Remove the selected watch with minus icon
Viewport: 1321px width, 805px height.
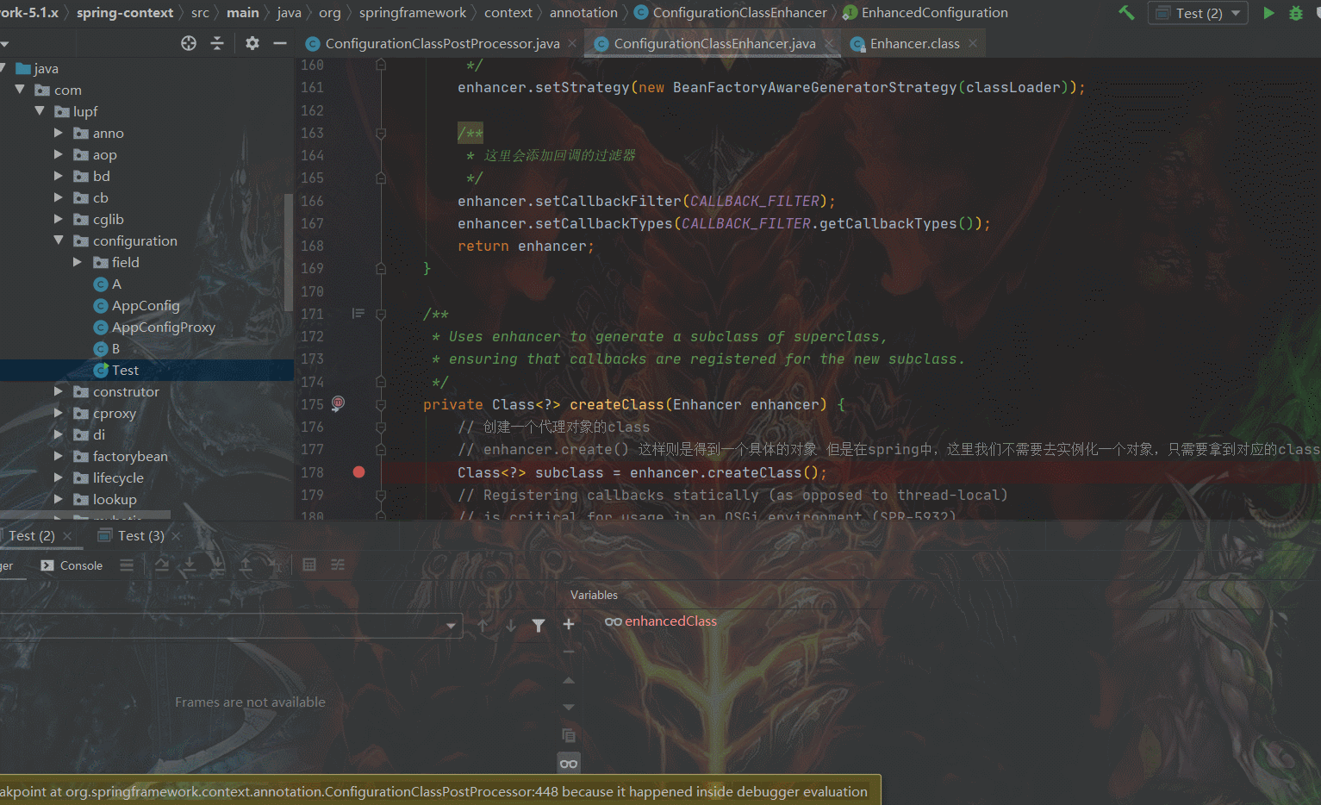(x=569, y=652)
